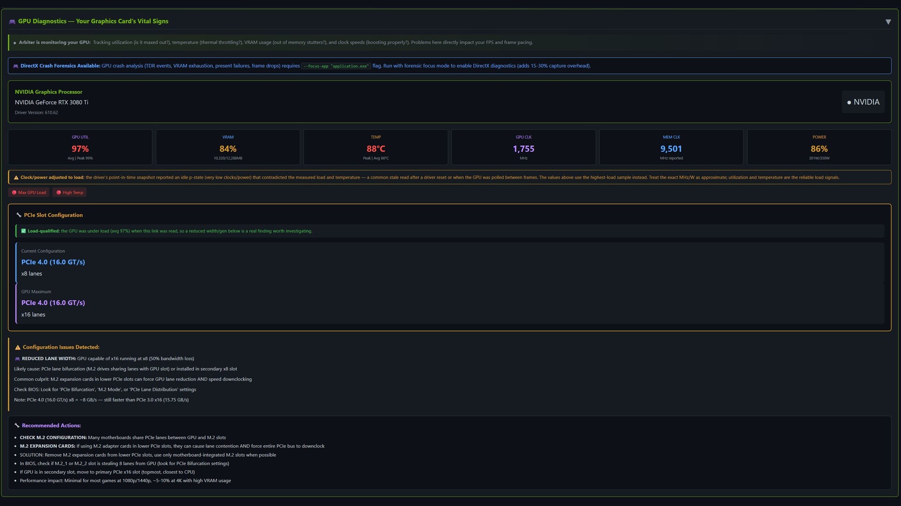Click the Driver Version: 610.62 text

click(x=37, y=112)
